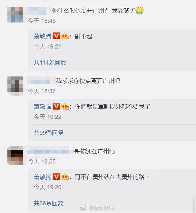This screenshot has width=196, height=213.
Task: Open third commenter's dark avatar
Action: (15, 155)
